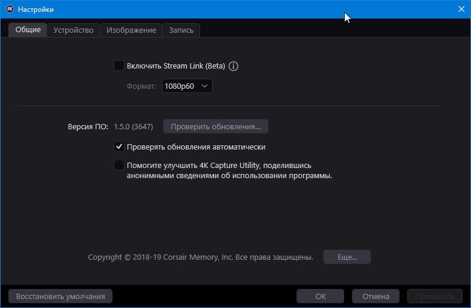Click Восстановить умолчания button
Viewport: 471px width, 308px height.
pos(60,296)
